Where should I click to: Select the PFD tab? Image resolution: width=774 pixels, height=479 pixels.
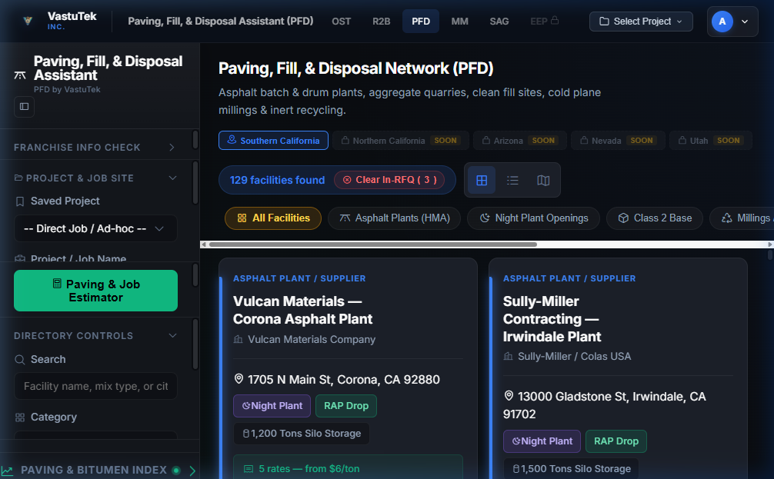coord(421,22)
